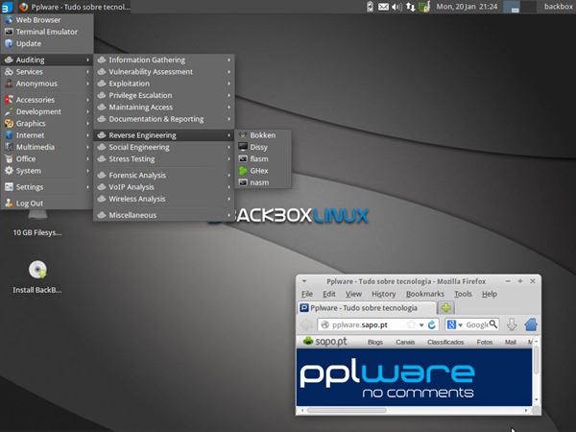This screenshot has width=576, height=432.
Task: Open Web Browser from main menu
Action: coord(47,20)
